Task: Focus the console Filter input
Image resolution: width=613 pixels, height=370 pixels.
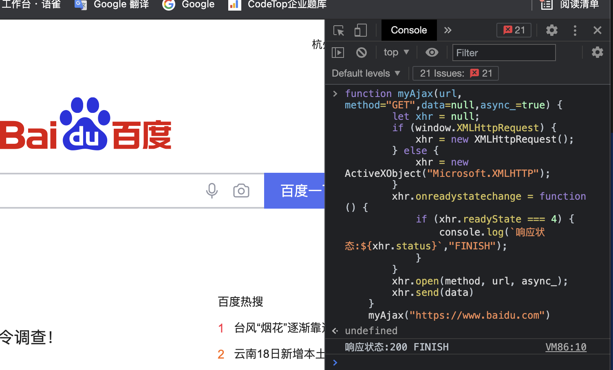Action: 504,53
